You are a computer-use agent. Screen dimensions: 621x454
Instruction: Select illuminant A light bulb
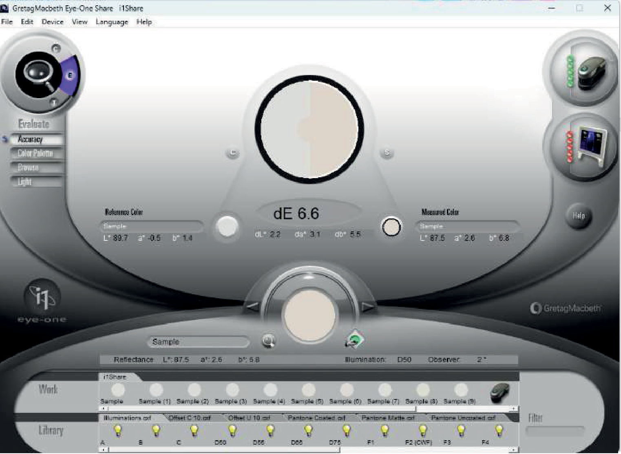[118, 430]
